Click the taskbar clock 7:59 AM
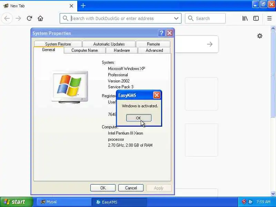276x207 pixels. point(263,202)
